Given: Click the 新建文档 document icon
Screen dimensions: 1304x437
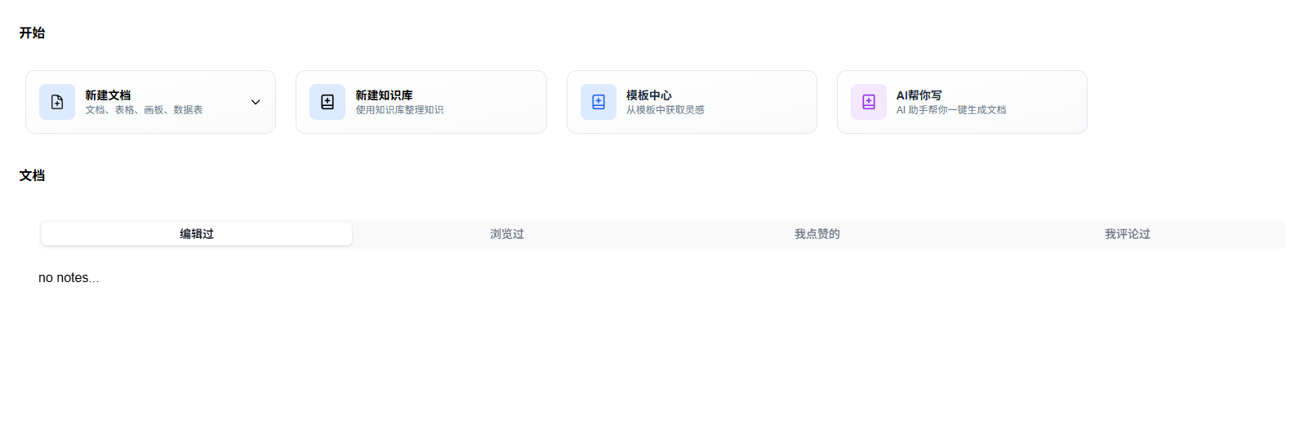Looking at the screenshot, I should tap(57, 102).
